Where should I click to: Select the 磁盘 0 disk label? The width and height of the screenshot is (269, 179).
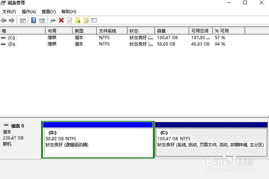coord(17,126)
